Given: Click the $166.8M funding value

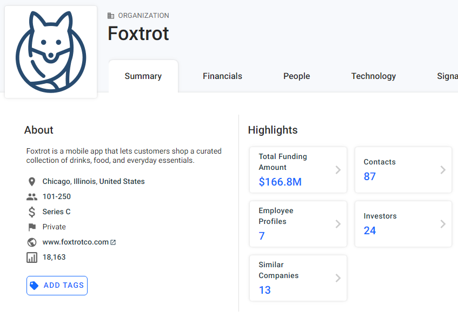Looking at the screenshot, I should (280, 182).
